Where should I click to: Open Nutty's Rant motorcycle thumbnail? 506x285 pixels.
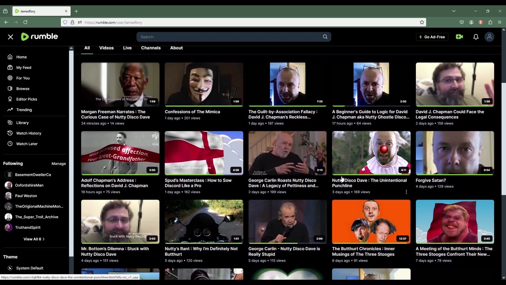click(204, 221)
